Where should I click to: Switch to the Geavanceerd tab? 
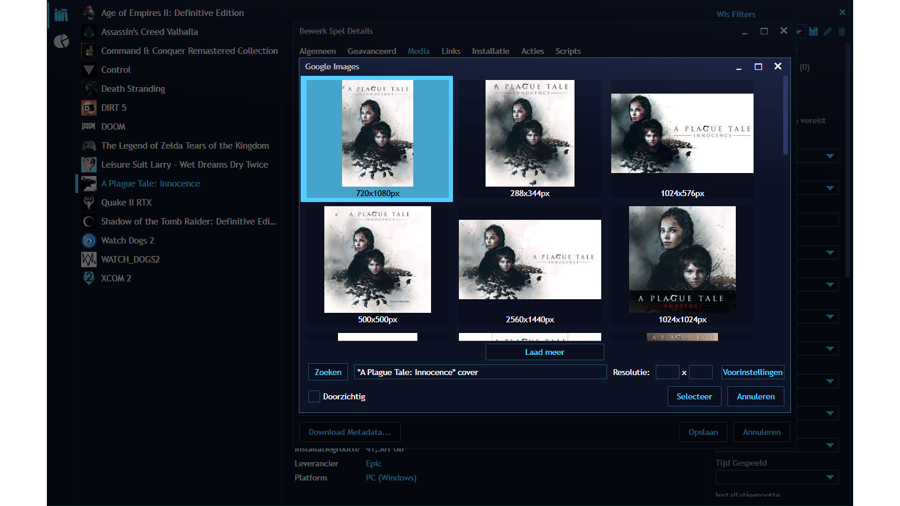[x=372, y=51]
